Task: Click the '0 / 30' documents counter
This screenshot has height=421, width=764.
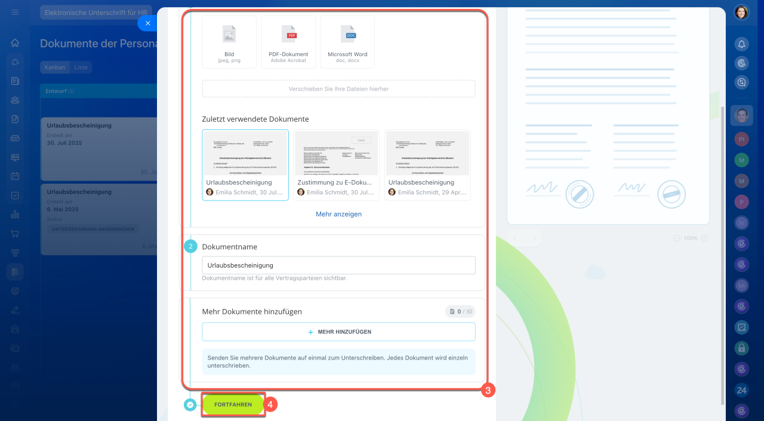Action: click(x=460, y=311)
